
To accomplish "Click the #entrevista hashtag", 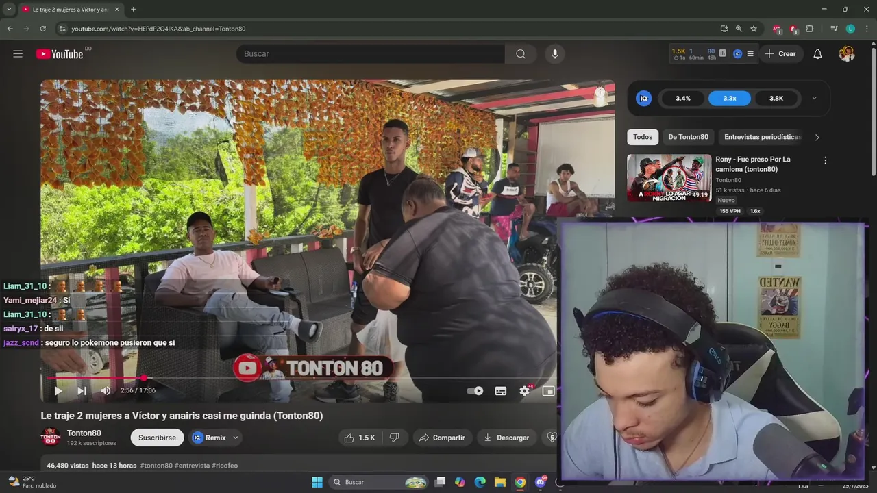I will point(192,466).
